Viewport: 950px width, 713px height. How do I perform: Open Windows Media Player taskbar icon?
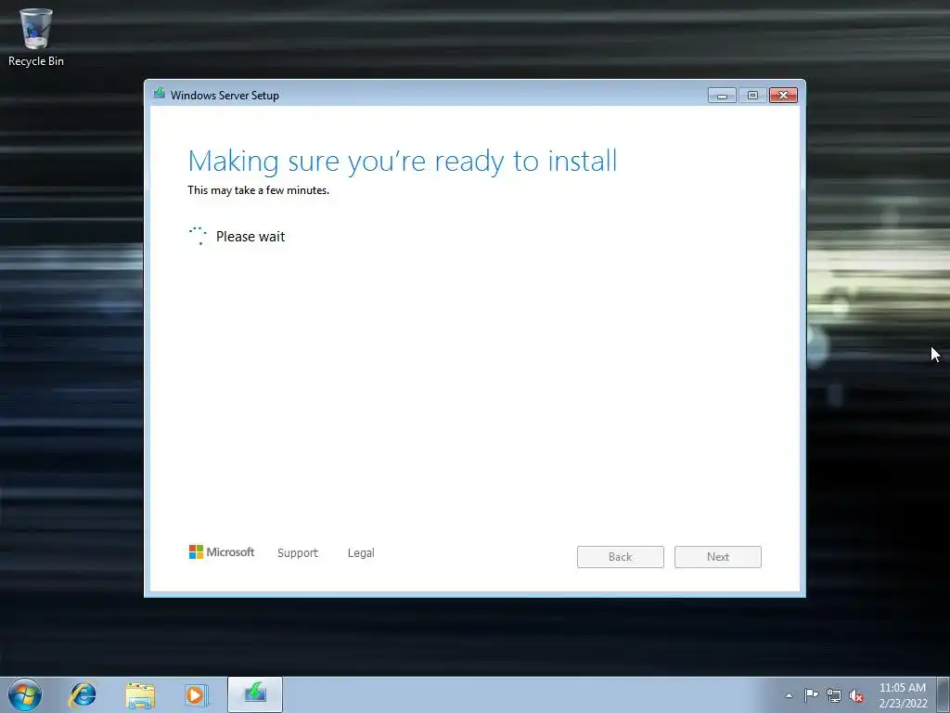197,694
